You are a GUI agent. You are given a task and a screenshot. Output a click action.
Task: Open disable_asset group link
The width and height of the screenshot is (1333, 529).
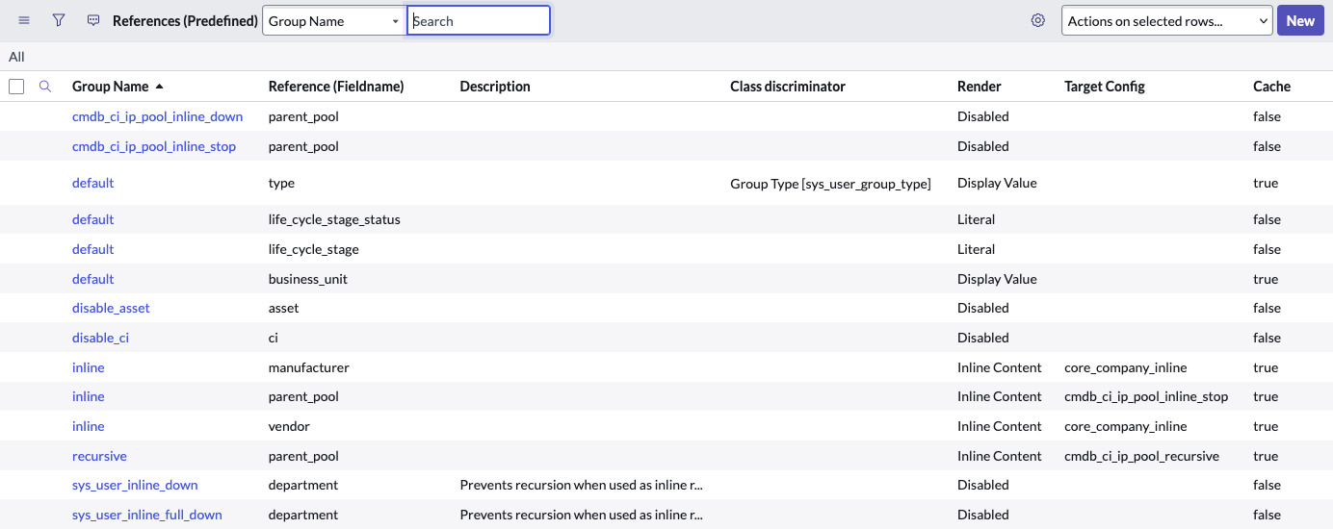(x=111, y=308)
